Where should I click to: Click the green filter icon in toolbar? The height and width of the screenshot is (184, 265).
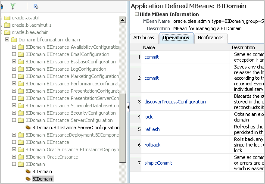pyautogui.click(x=12, y=6)
